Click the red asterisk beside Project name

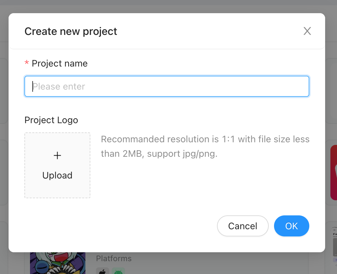click(26, 63)
